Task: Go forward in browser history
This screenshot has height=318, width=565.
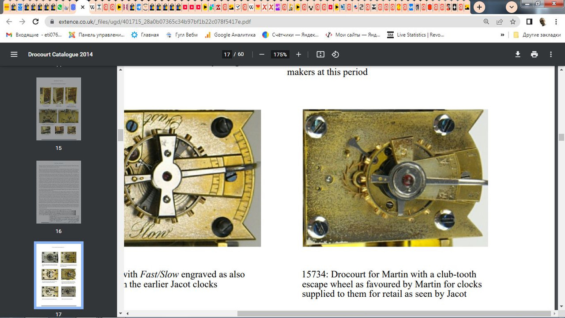Action: [x=23, y=22]
